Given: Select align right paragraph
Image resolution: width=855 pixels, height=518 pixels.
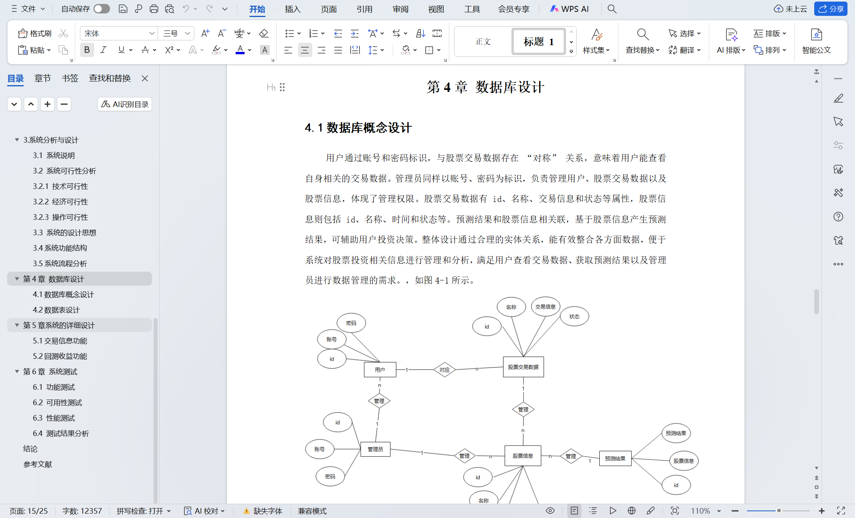Looking at the screenshot, I should tap(321, 50).
